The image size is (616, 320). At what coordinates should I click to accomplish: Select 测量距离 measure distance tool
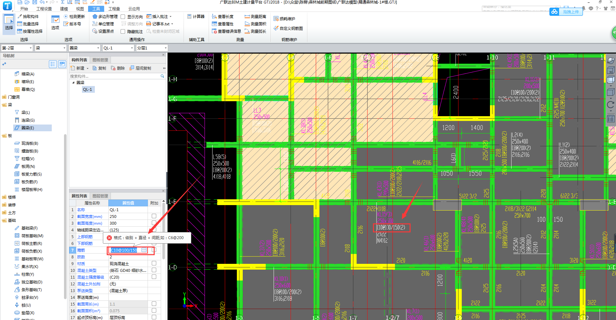coord(256,16)
